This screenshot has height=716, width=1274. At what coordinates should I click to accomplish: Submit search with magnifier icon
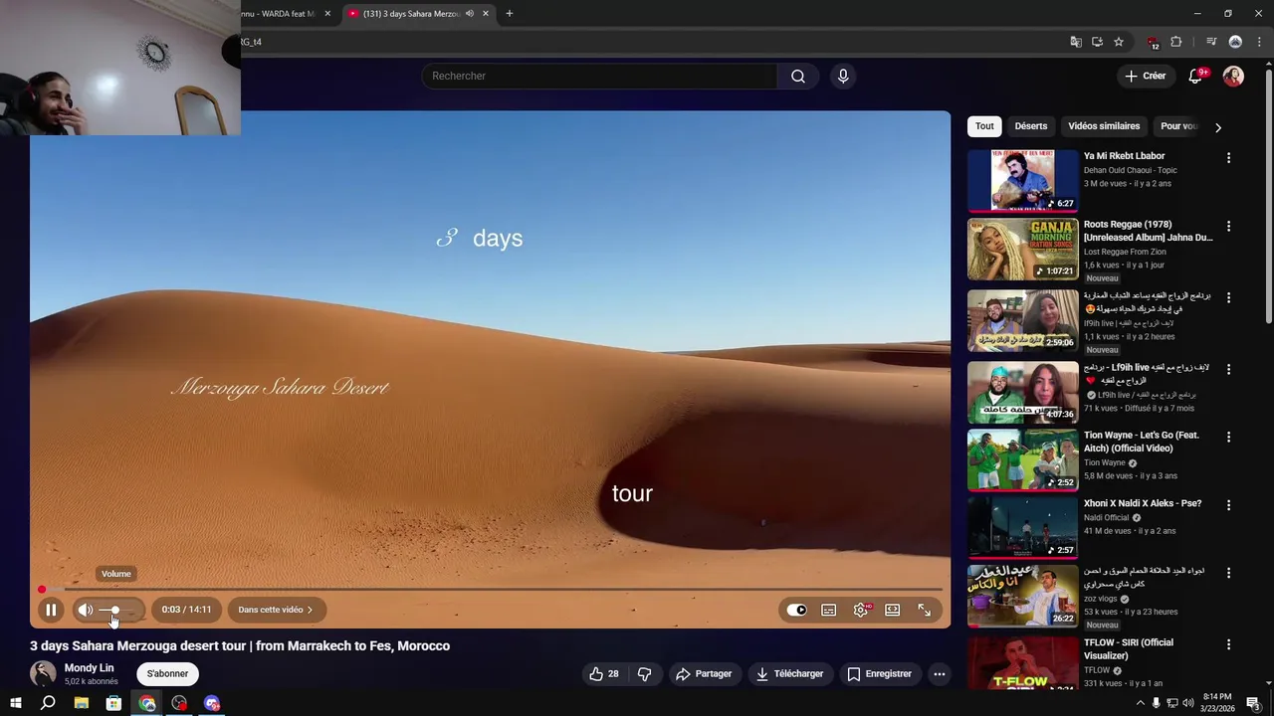[798, 76]
